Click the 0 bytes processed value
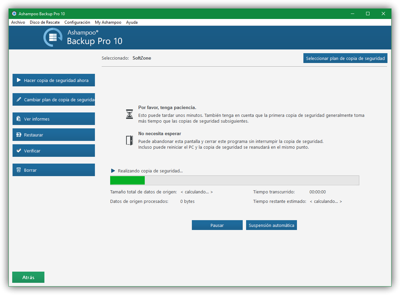Viewport: 400px width, 295px height. point(187,201)
